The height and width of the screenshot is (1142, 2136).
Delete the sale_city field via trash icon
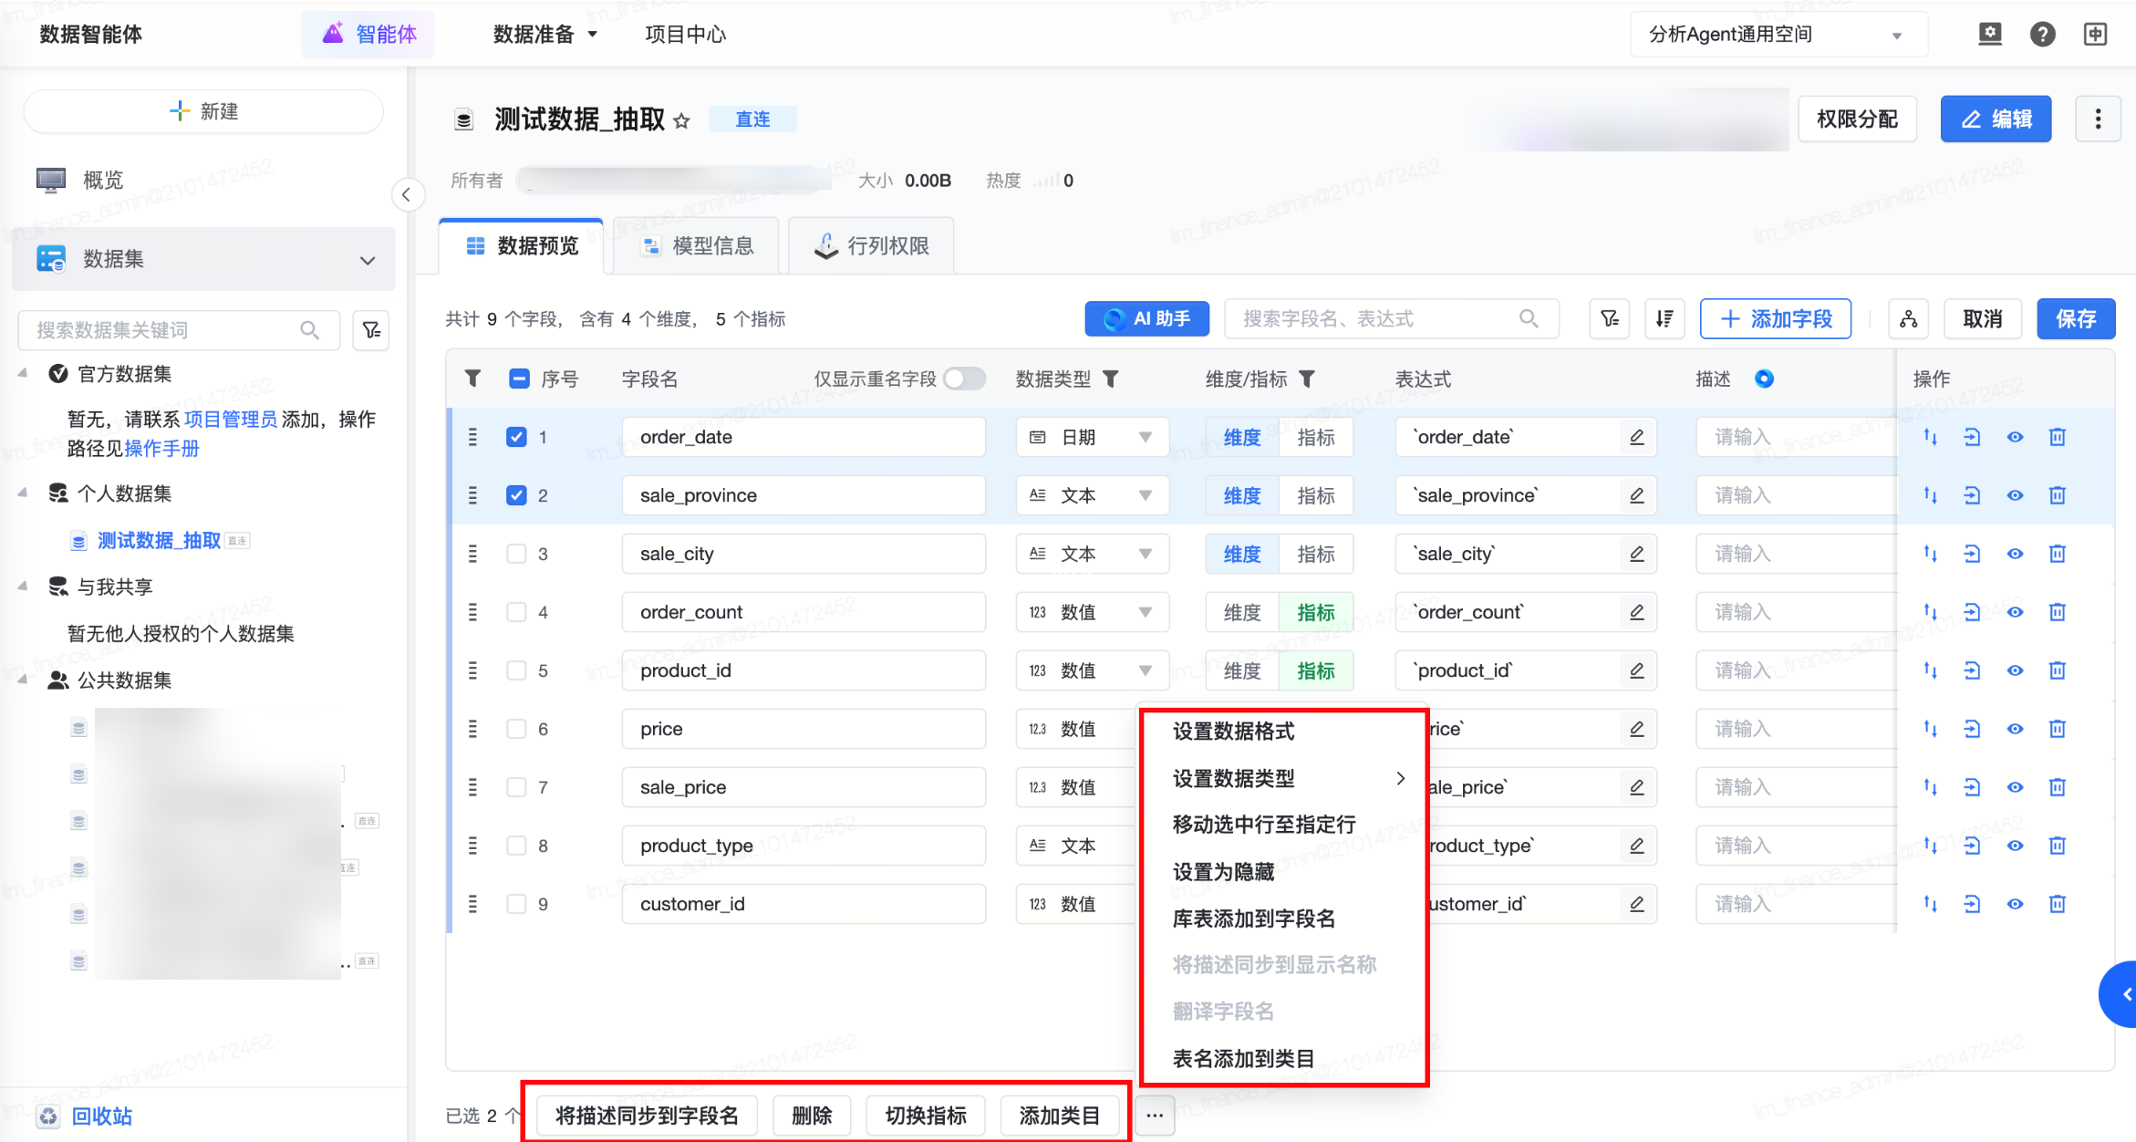(x=2057, y=554)
